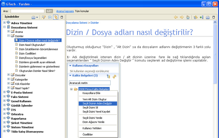Expand the Adres Yönetimi node

(4, 23)
